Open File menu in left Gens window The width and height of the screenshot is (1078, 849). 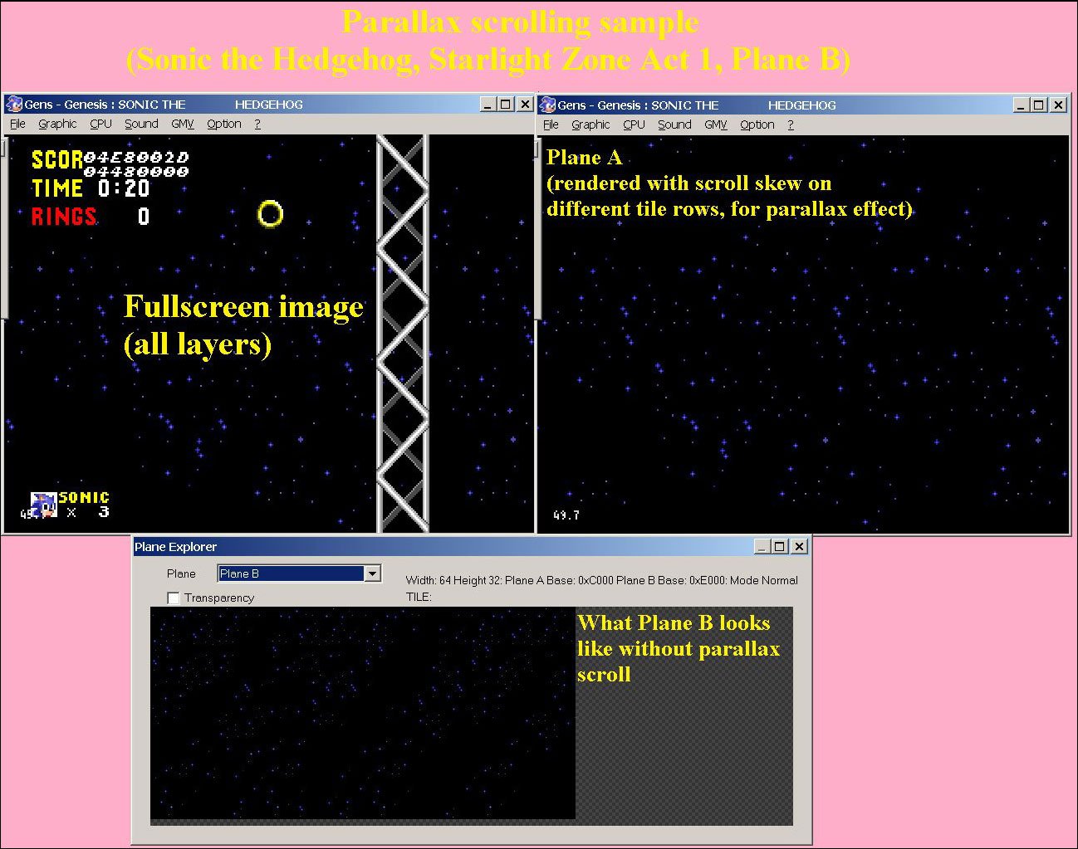[17, 124]
